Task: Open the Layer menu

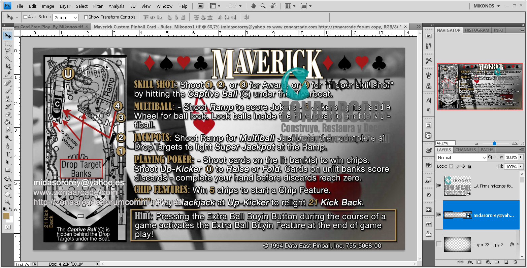Action: (x=65, y=6)
